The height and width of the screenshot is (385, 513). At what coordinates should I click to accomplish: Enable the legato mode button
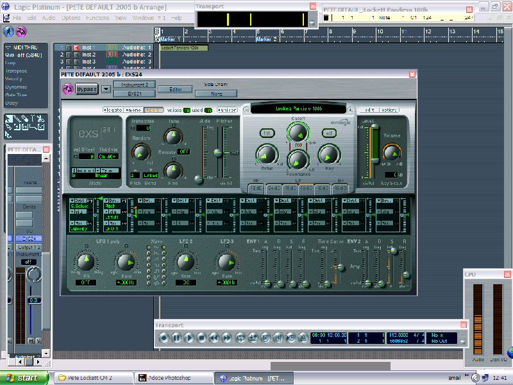(113, 110)
